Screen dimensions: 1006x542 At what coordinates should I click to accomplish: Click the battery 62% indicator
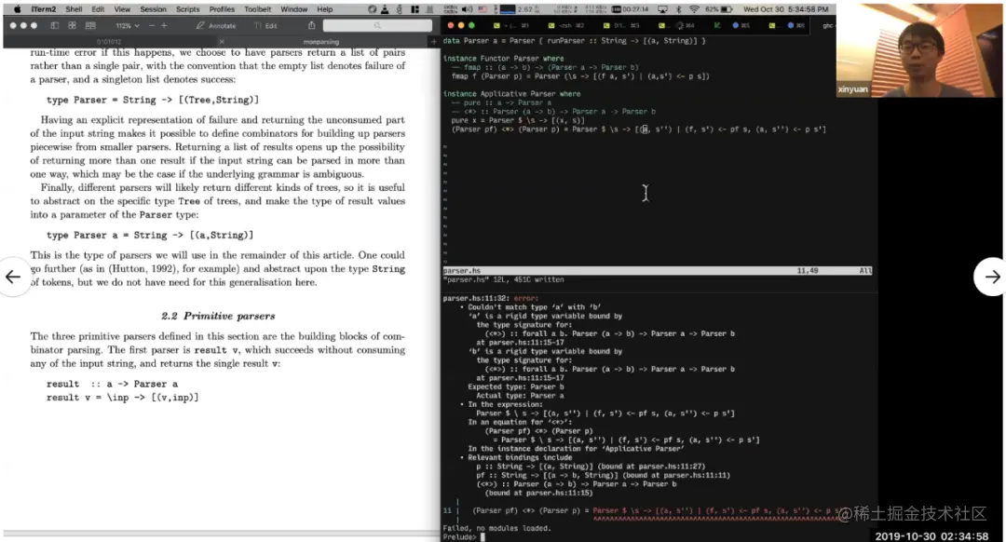(719, 9)
